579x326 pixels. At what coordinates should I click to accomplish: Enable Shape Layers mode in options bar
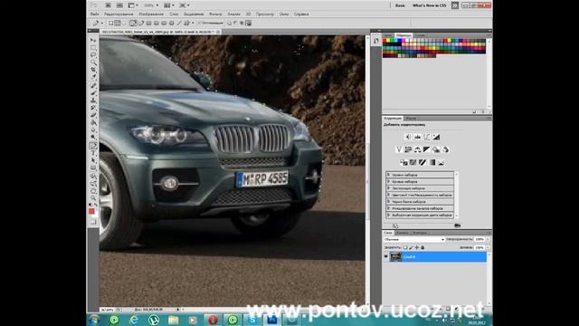110,23
